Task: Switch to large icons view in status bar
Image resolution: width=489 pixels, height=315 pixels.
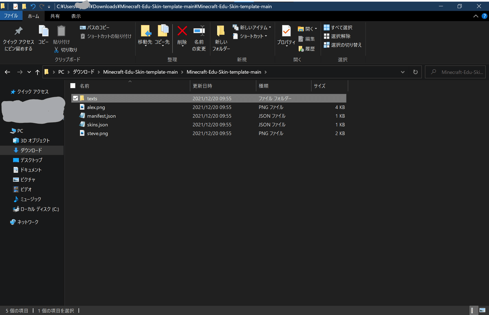Action: point(482,311)
